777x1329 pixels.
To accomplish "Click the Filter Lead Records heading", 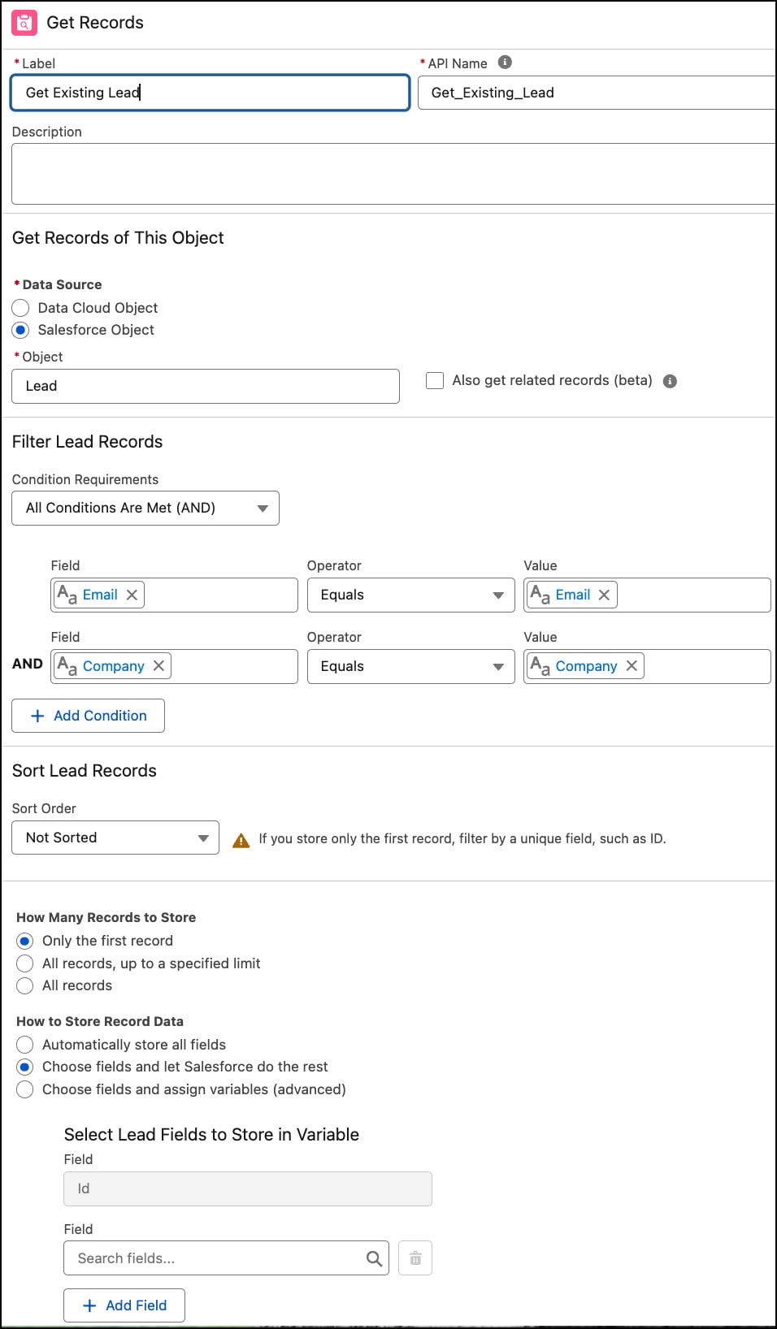I will (87, 442).
